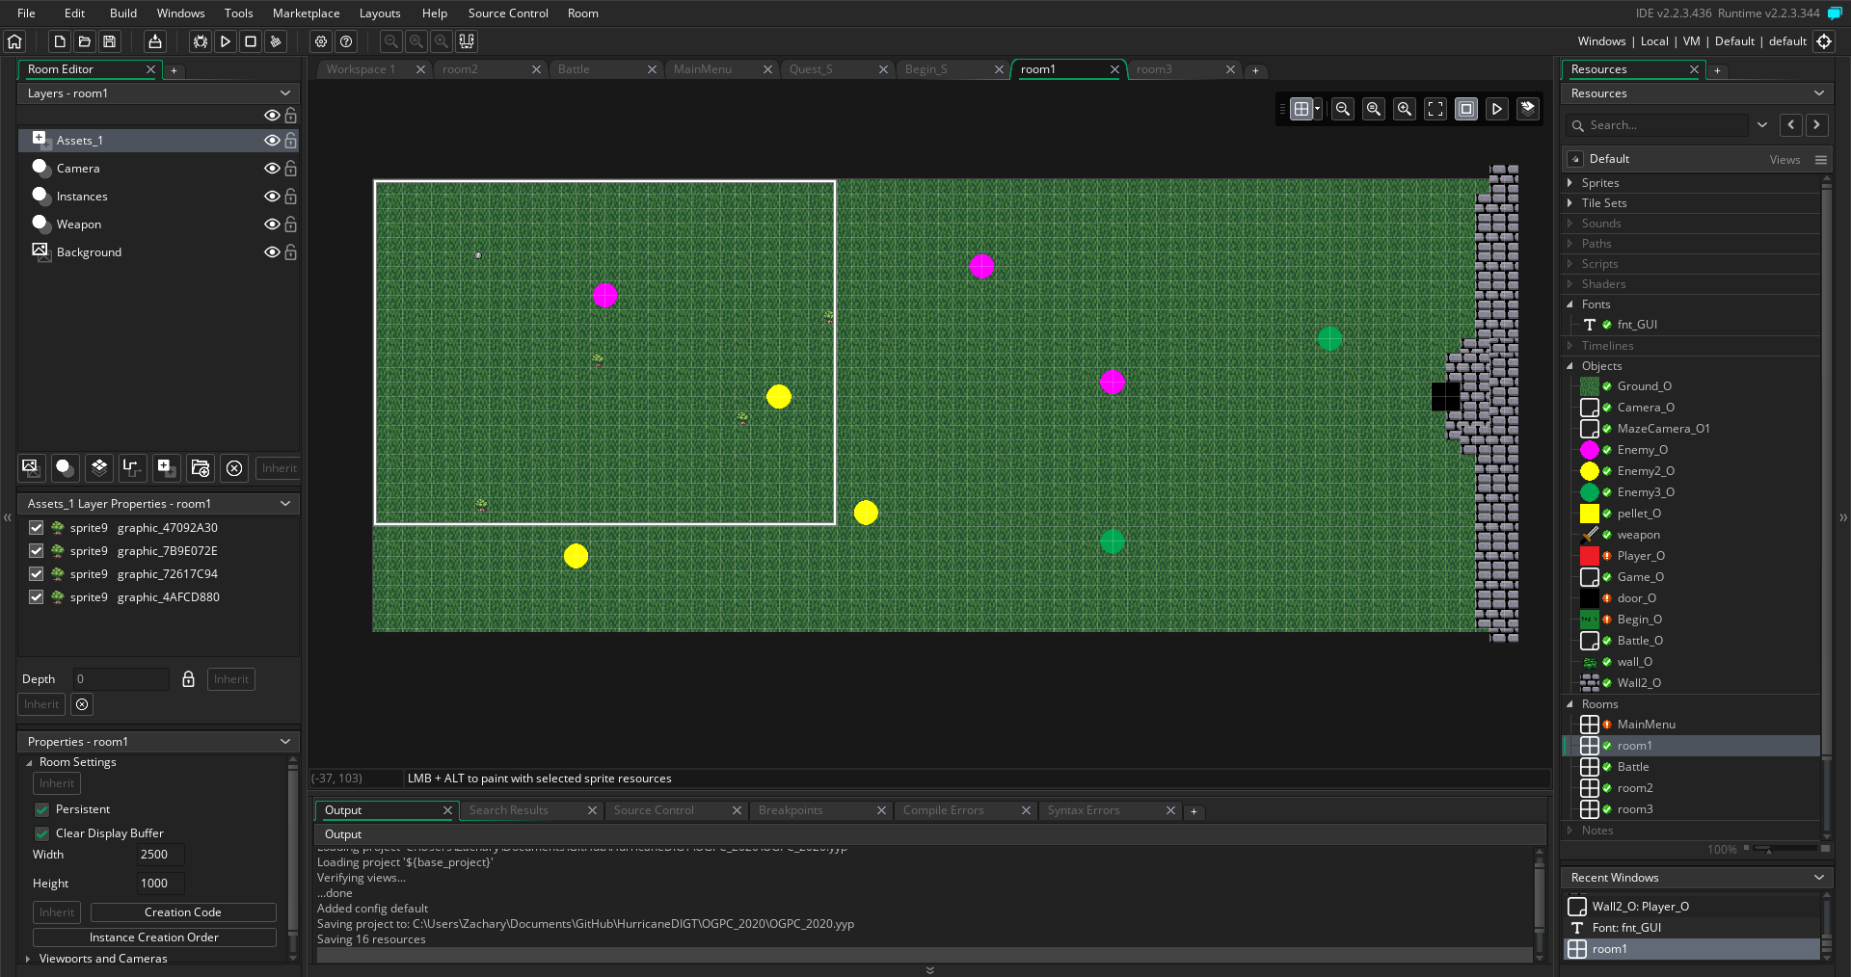Switch to the MainMenu tab
The image size is (1851, 977).
703,69
